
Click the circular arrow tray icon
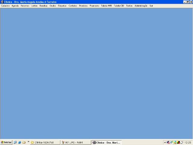tap(182, 143)
